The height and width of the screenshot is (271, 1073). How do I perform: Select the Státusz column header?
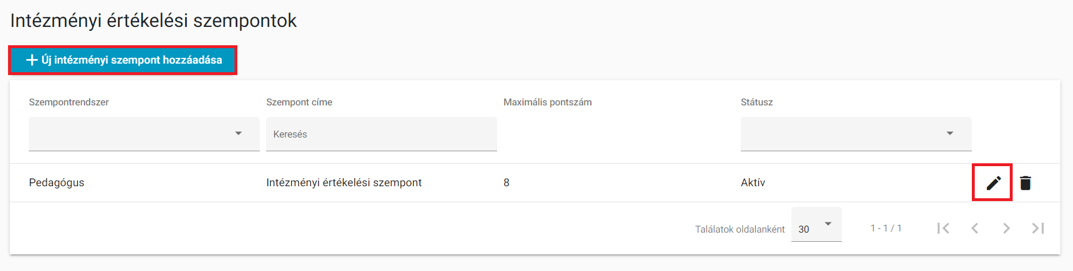(757, 102)
